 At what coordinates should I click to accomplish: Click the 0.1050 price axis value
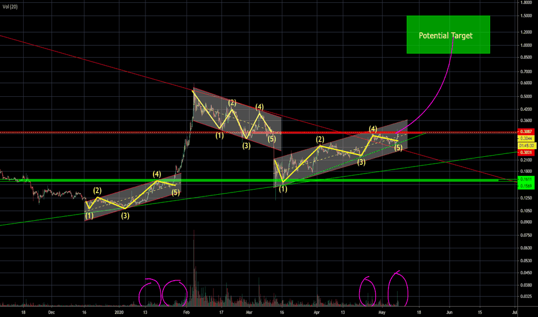[x=526, y=211]
